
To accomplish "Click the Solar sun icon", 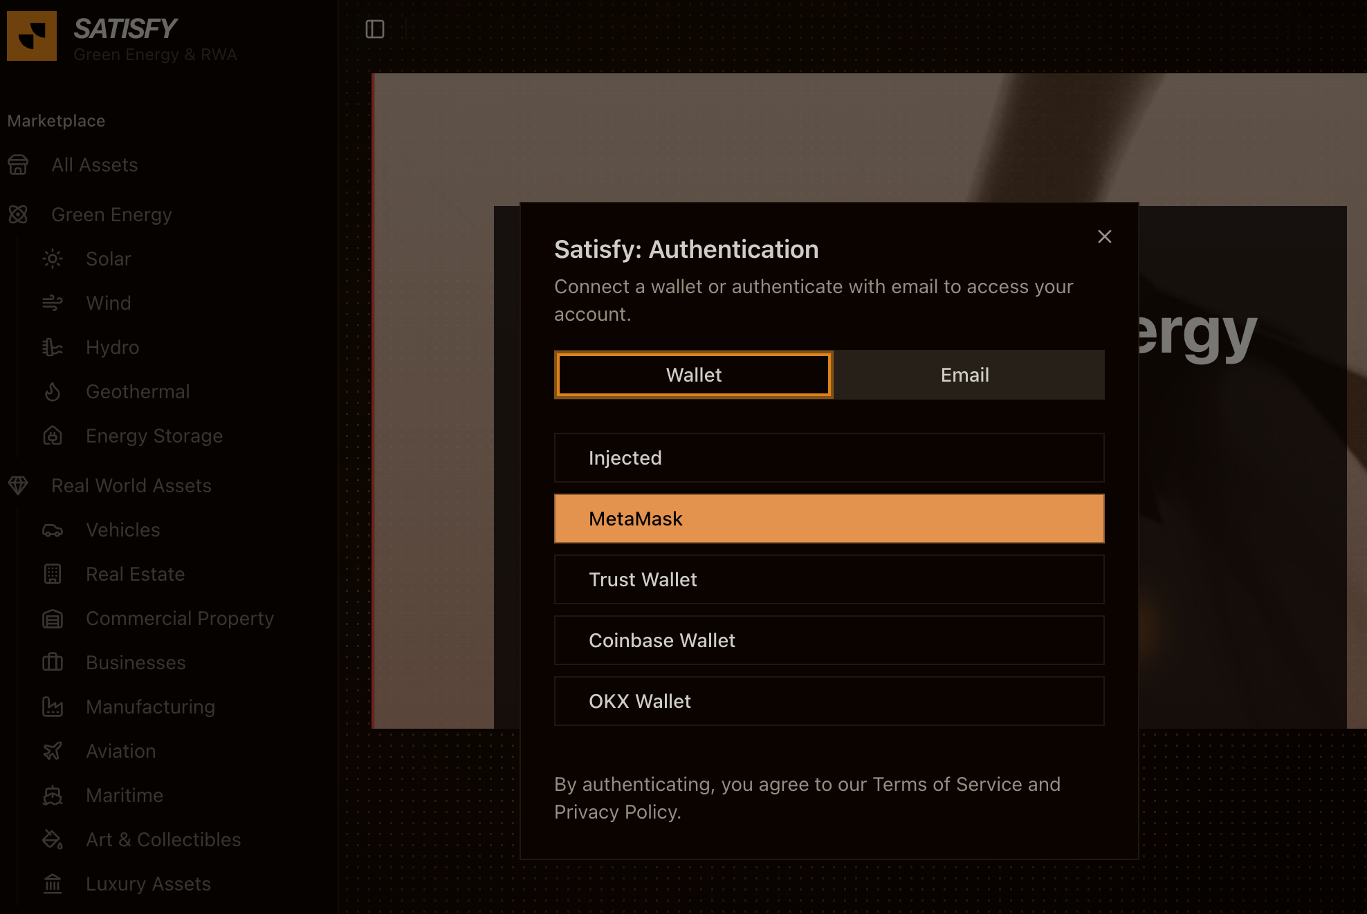I will 53,259.
